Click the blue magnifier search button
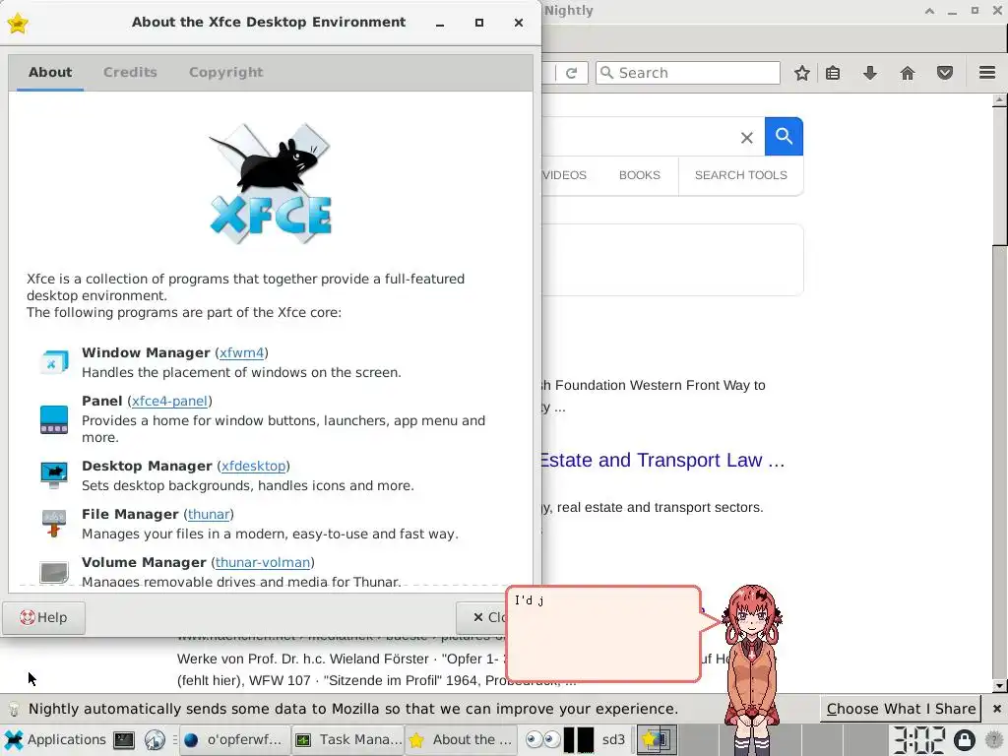Screen dimensions: 1008x756 pyautogui.click(x=784, y=136)
